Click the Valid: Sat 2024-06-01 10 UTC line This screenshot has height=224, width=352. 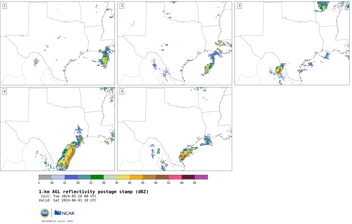pyautogui.click(x=68, y=200)
